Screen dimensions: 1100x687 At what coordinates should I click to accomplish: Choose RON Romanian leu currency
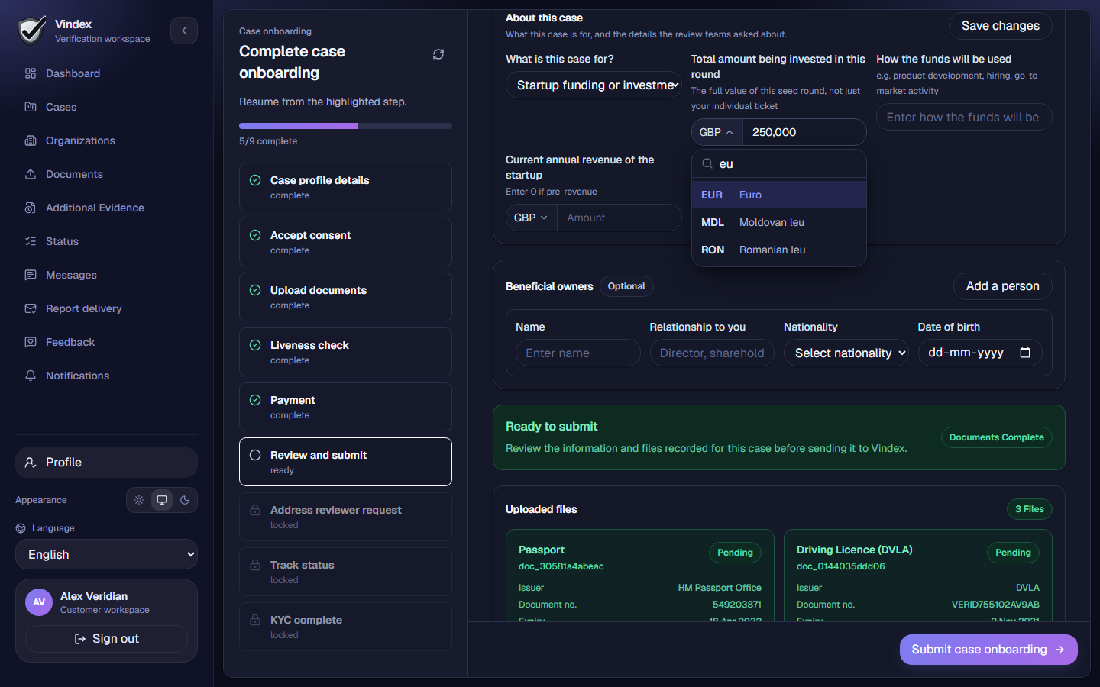tap(779, 250)
